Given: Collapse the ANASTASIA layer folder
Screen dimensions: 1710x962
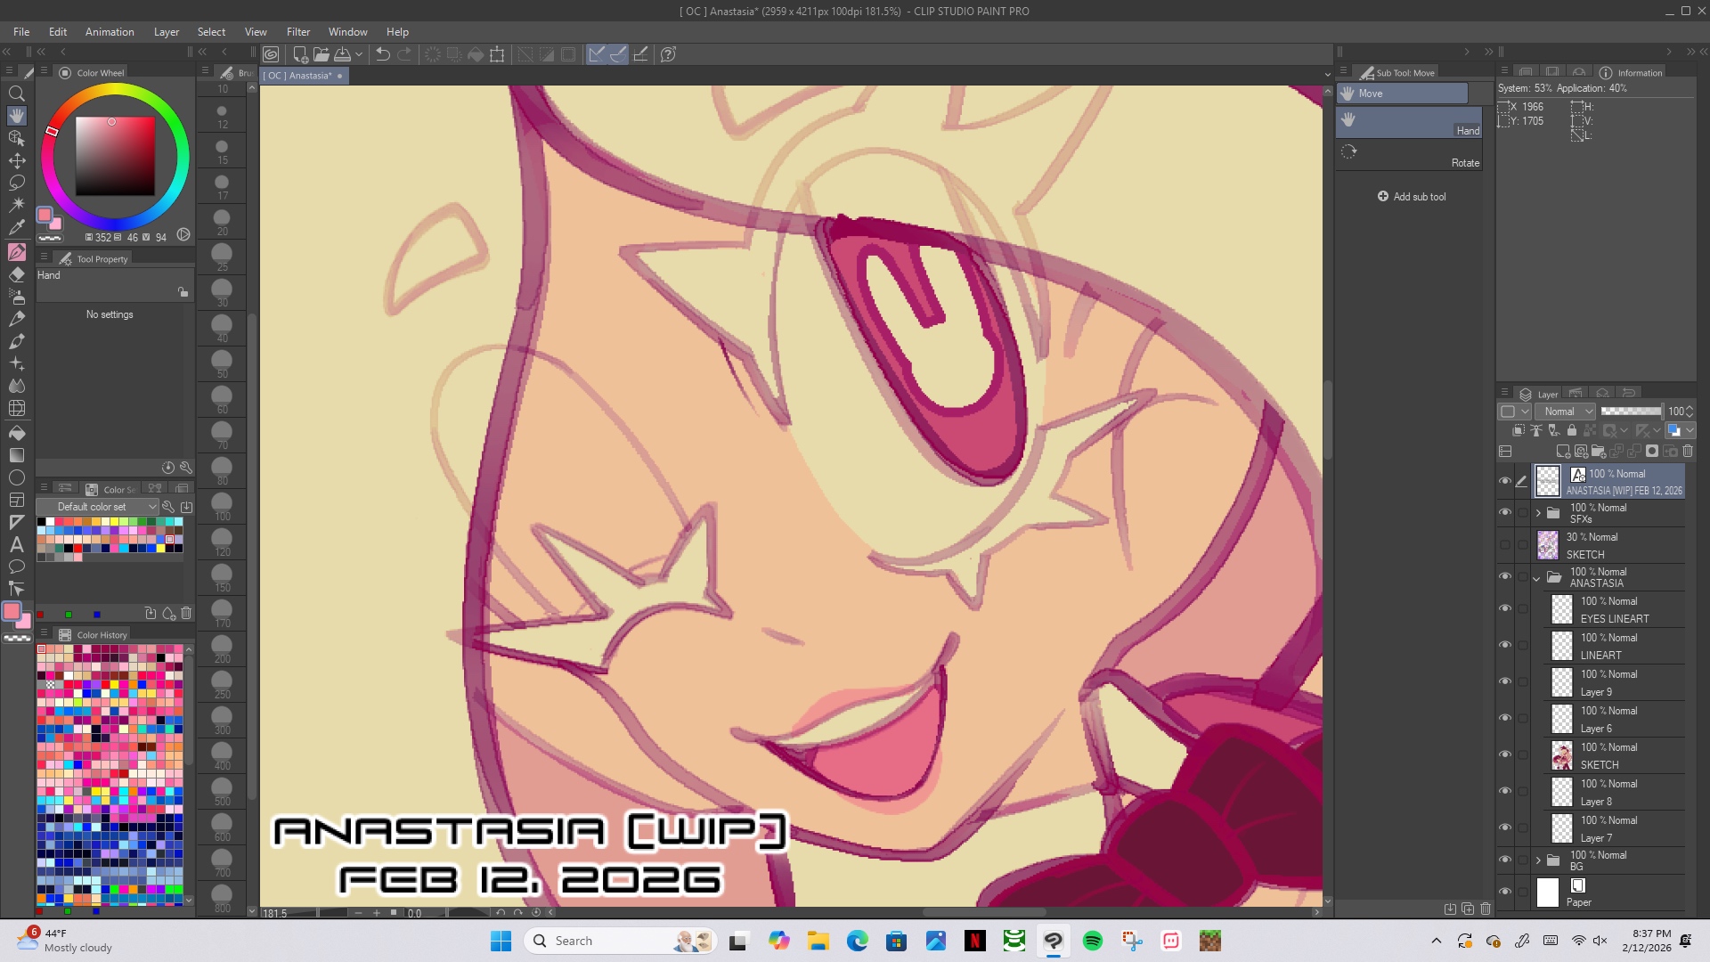Looking at the screenshot, I should [1536, 578].
